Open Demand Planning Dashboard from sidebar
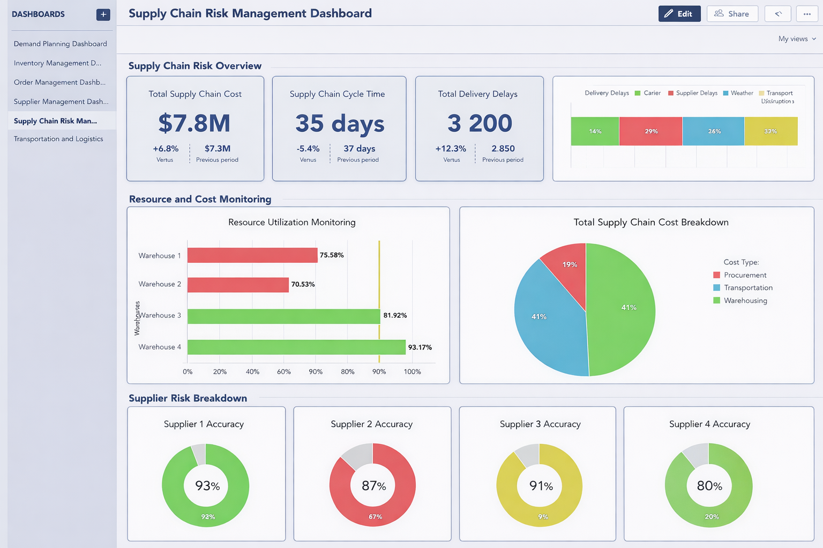 click(x=60, y=44)
